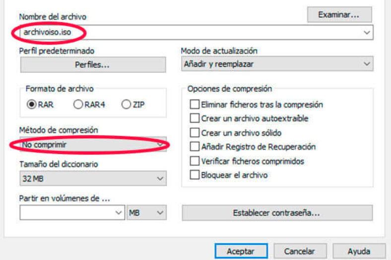Check Verificar ficheros comprimidos option
The width and height of the screenshot is (391, 260).
pyautogui.click(x=195, y=161)
